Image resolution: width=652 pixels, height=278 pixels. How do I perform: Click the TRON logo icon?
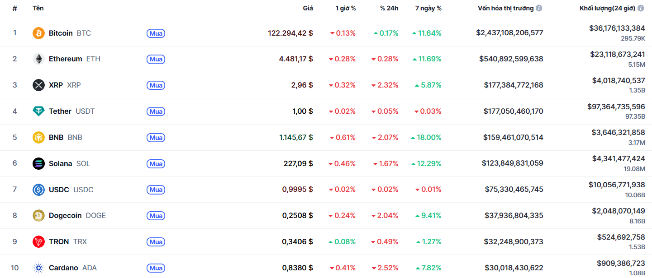coord(39,242)
